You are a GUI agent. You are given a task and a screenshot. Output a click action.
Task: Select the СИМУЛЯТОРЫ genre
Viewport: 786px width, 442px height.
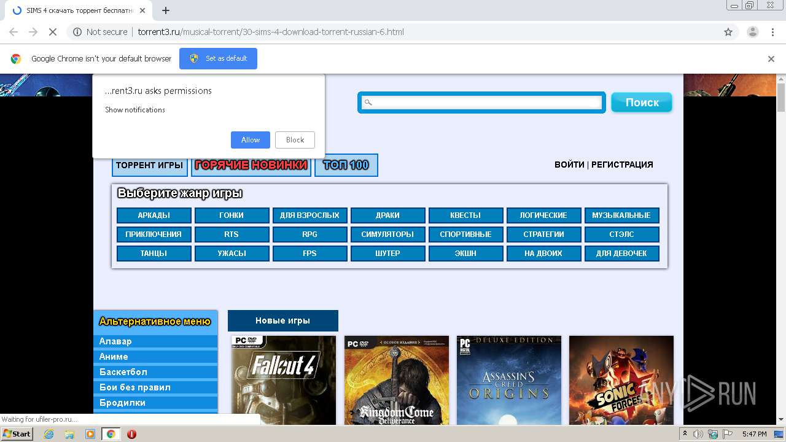[x=387, y=235]
